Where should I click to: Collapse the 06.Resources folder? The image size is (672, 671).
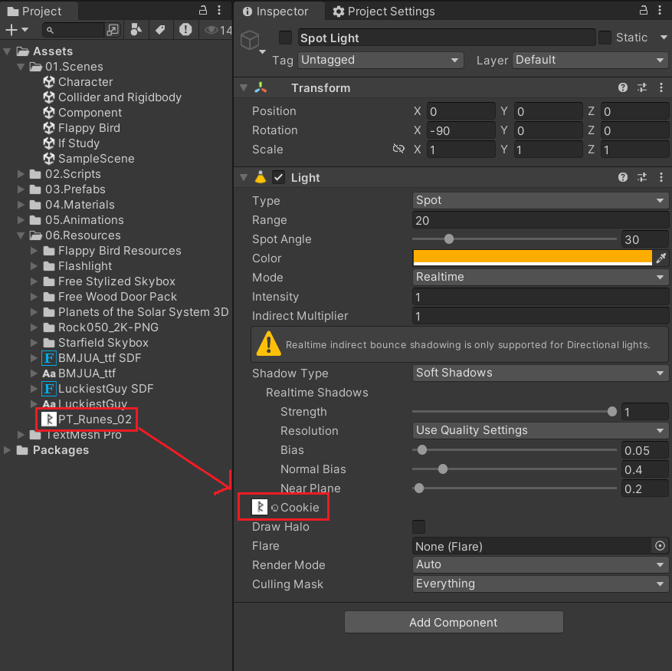pyautogui.click(x=21, y=235)
